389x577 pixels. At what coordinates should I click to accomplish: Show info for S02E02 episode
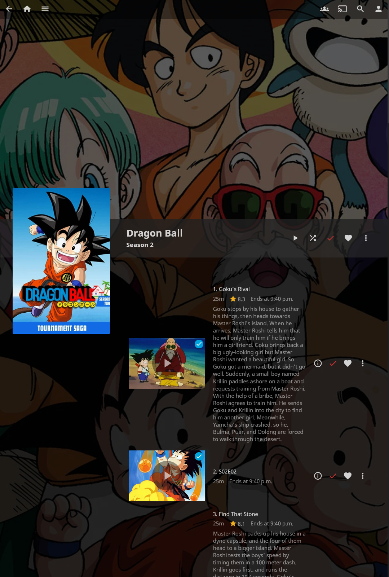[318, 476]
